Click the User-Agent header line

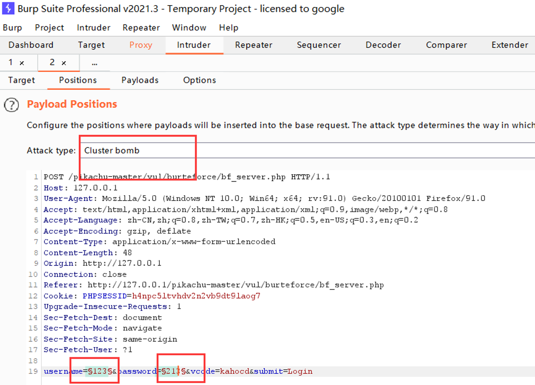coord(264,198)
